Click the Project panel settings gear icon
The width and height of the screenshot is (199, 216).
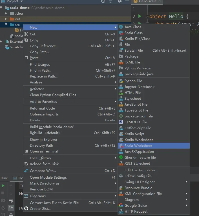(x=120, y=1)
